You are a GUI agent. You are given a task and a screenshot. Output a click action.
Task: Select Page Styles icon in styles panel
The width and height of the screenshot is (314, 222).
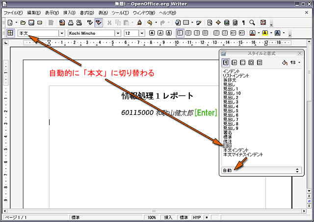point(251,62)
